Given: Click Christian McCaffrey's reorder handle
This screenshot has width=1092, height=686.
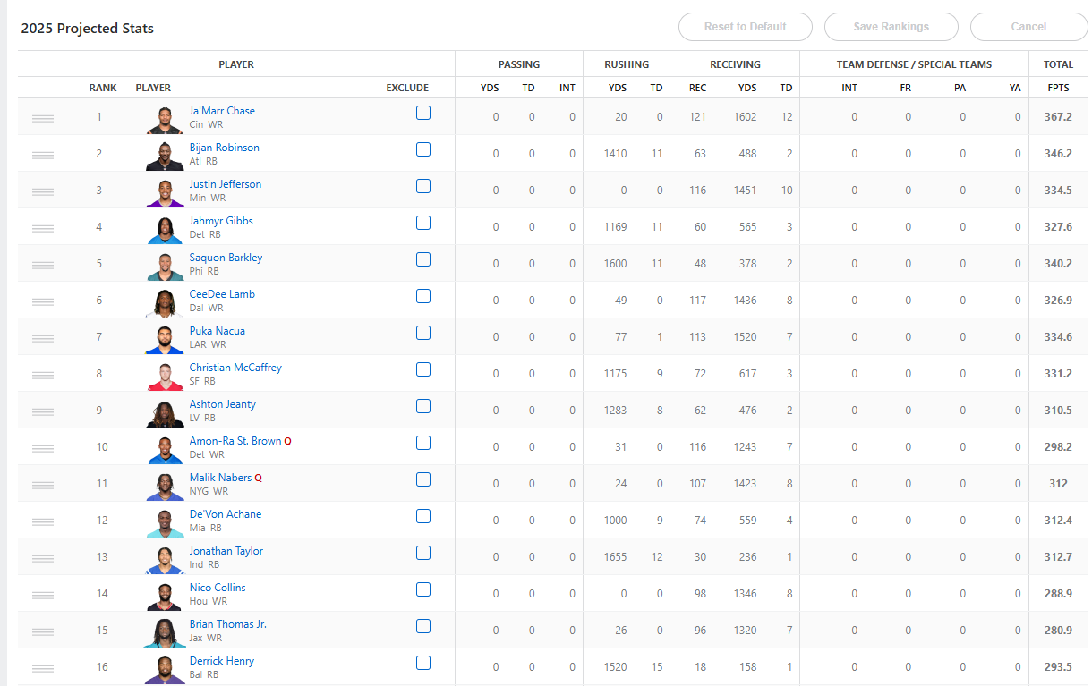Looking at the screenshot, I should point(43,375).
